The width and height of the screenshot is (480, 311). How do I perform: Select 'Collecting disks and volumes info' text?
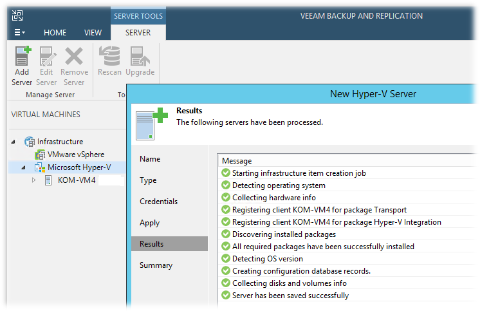pyautogui.click(x=290, y=283)
